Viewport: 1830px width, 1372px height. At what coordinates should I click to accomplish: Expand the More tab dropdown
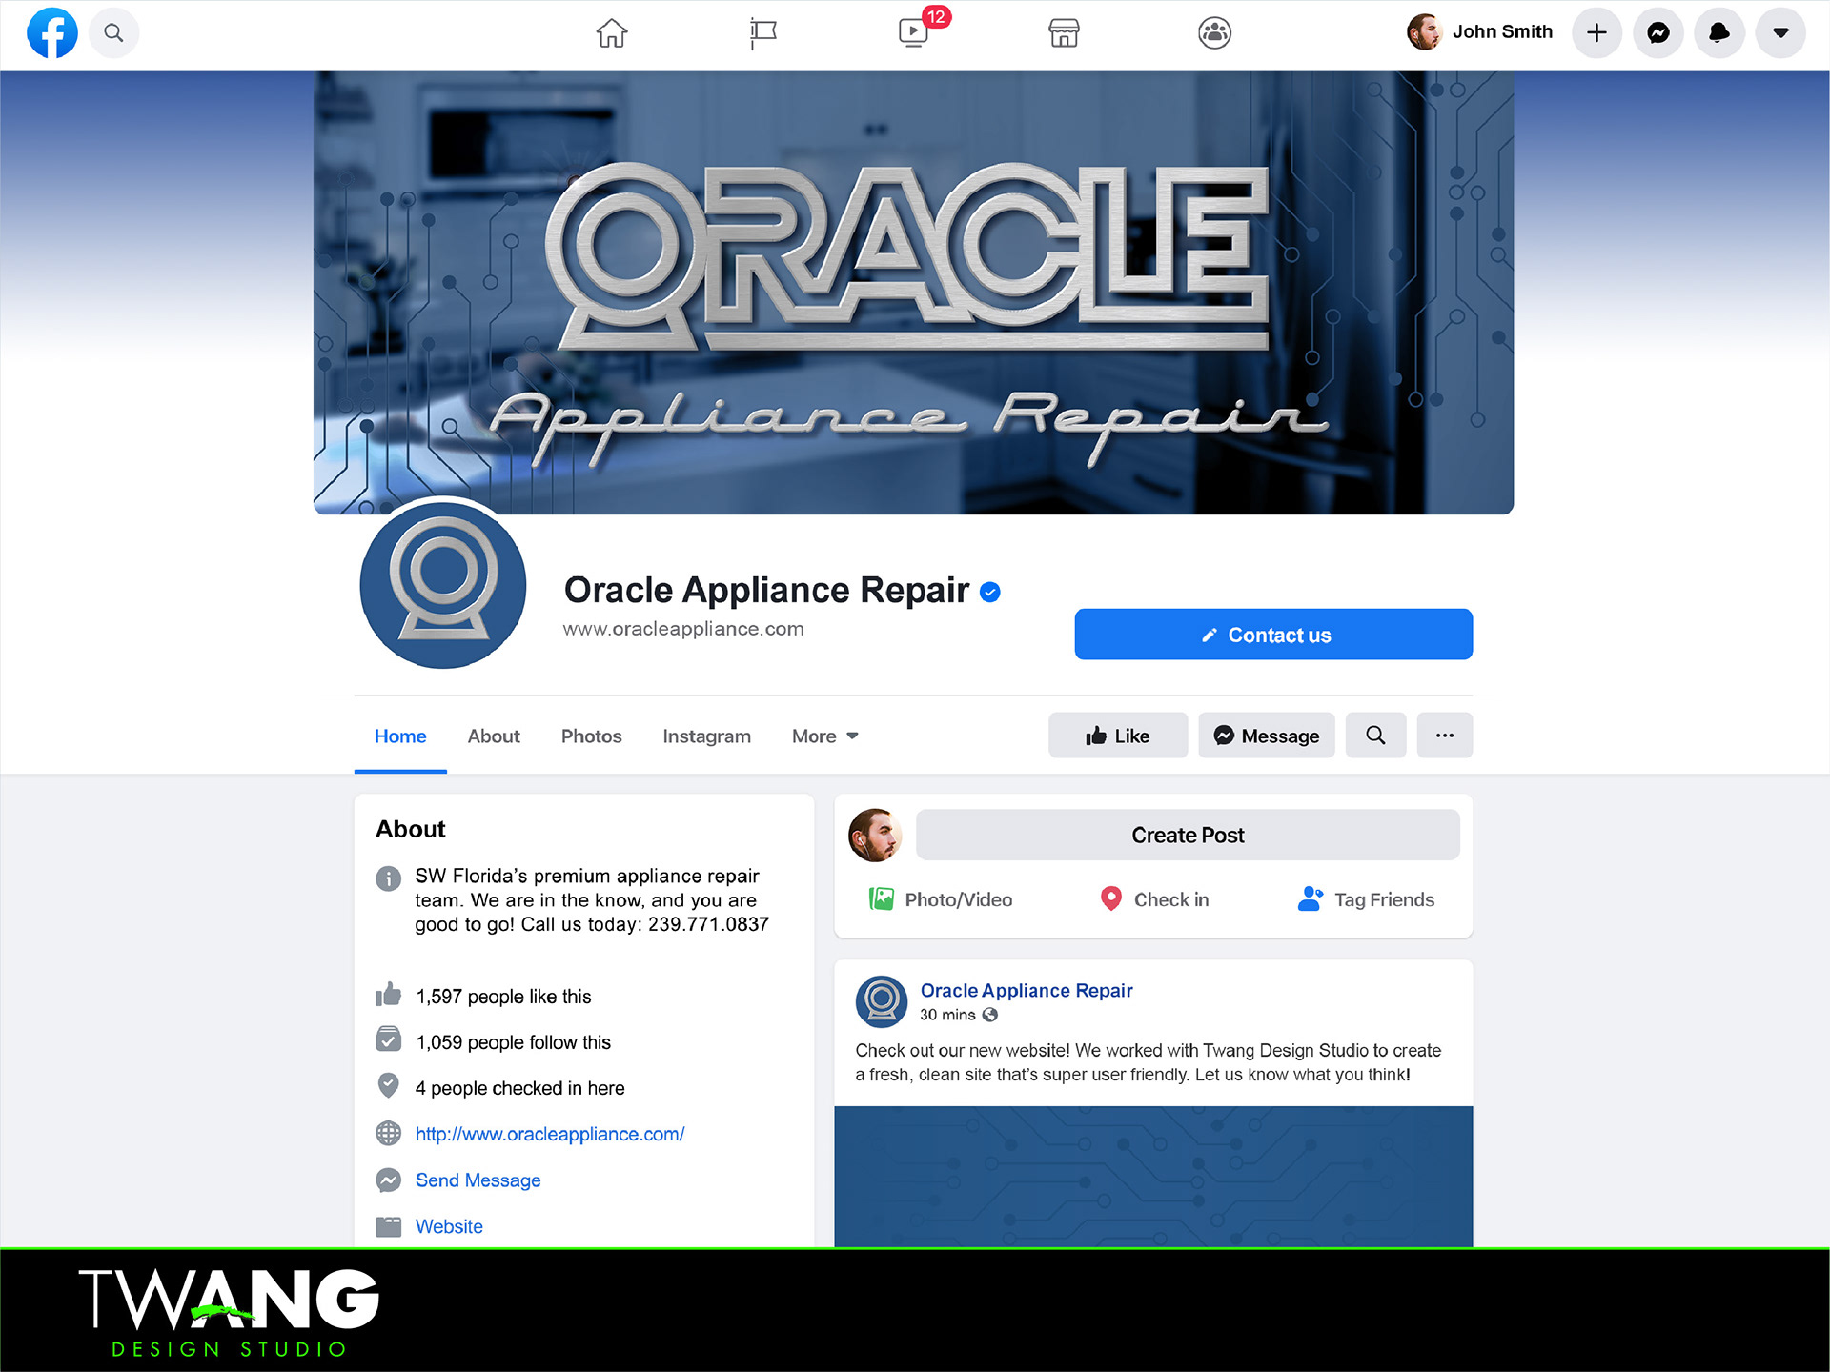tap(825, 736)
